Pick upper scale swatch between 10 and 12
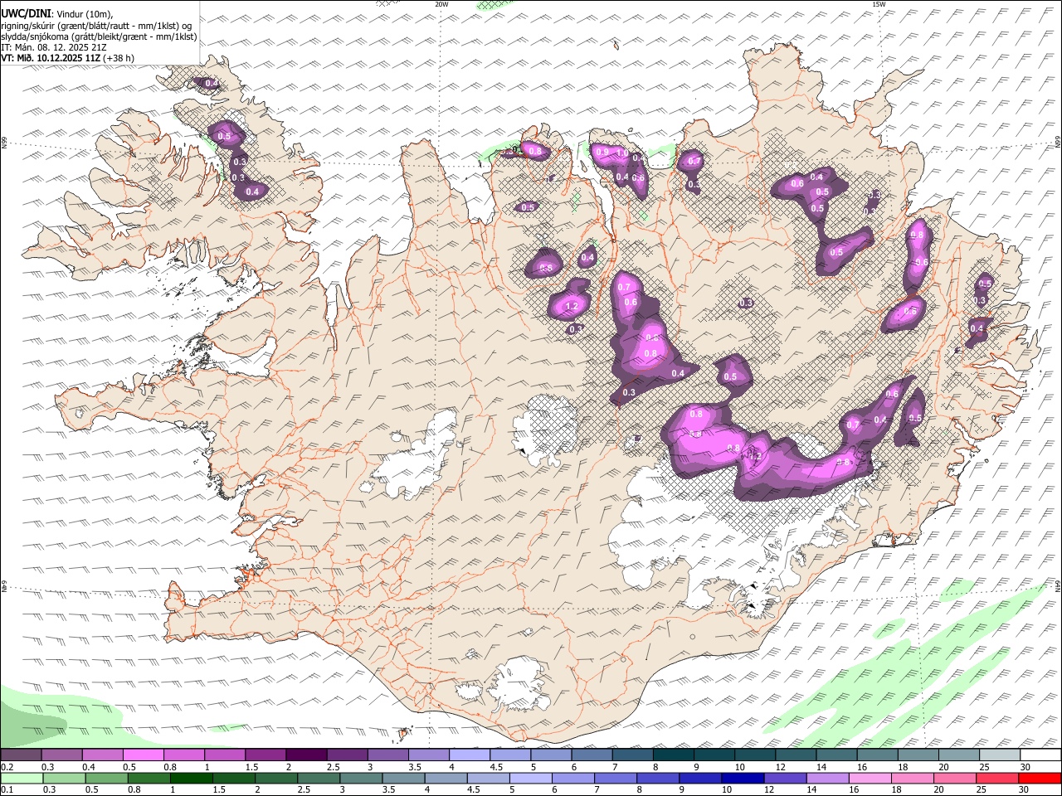Viewport: 1062px width, 796px height. pos(754,755)
